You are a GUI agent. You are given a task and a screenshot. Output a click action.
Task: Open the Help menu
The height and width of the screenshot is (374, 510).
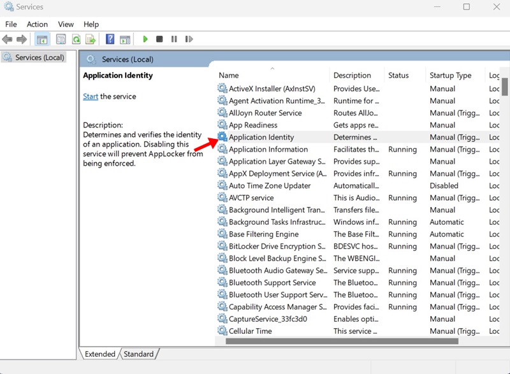[91, 24]
